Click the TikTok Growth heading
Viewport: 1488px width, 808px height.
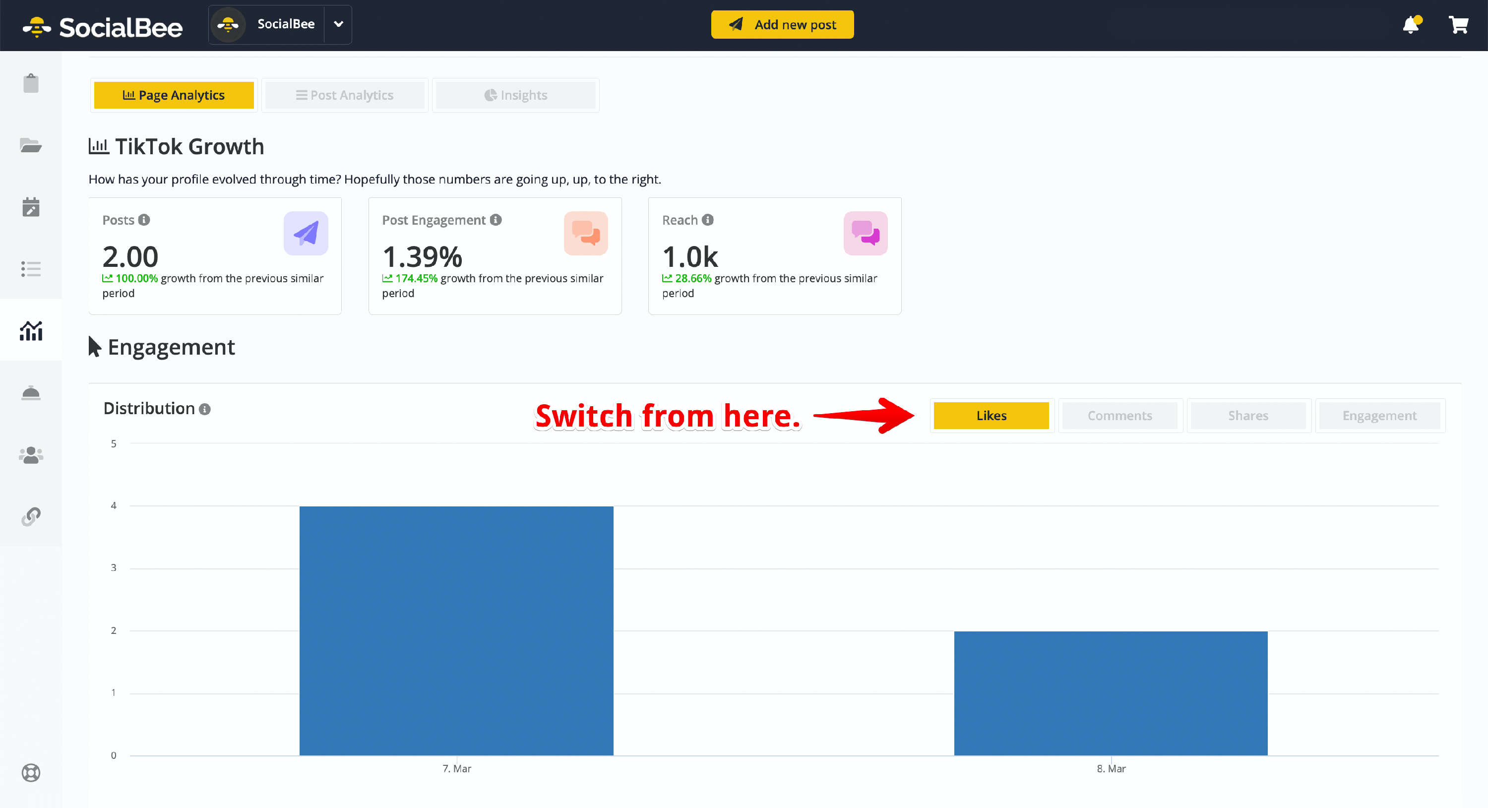point(189,147)
